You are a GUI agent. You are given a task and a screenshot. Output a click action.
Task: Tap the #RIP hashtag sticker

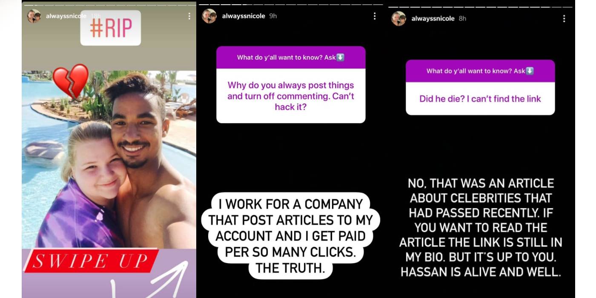(x=111, y=28)
